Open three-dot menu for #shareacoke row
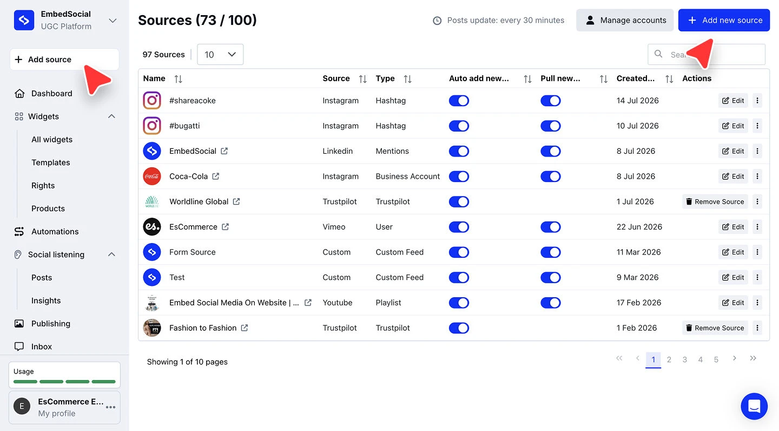 point(757,100)
